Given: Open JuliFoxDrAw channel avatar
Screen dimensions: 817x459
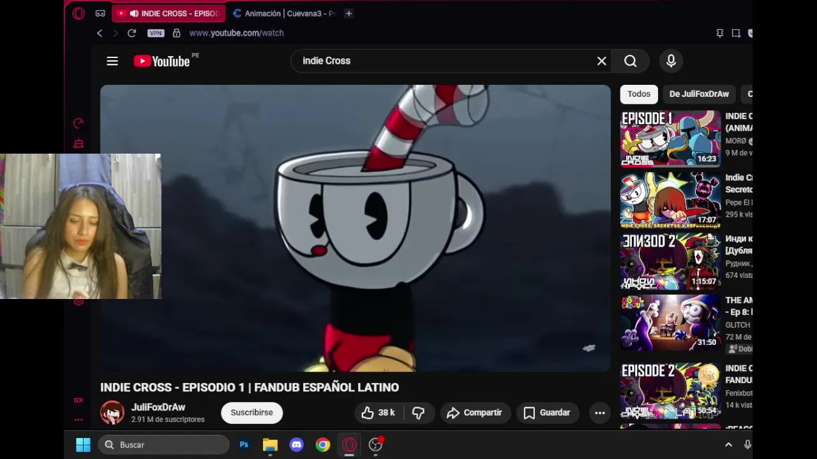Looking at the screenshot, I should [112, 412].
